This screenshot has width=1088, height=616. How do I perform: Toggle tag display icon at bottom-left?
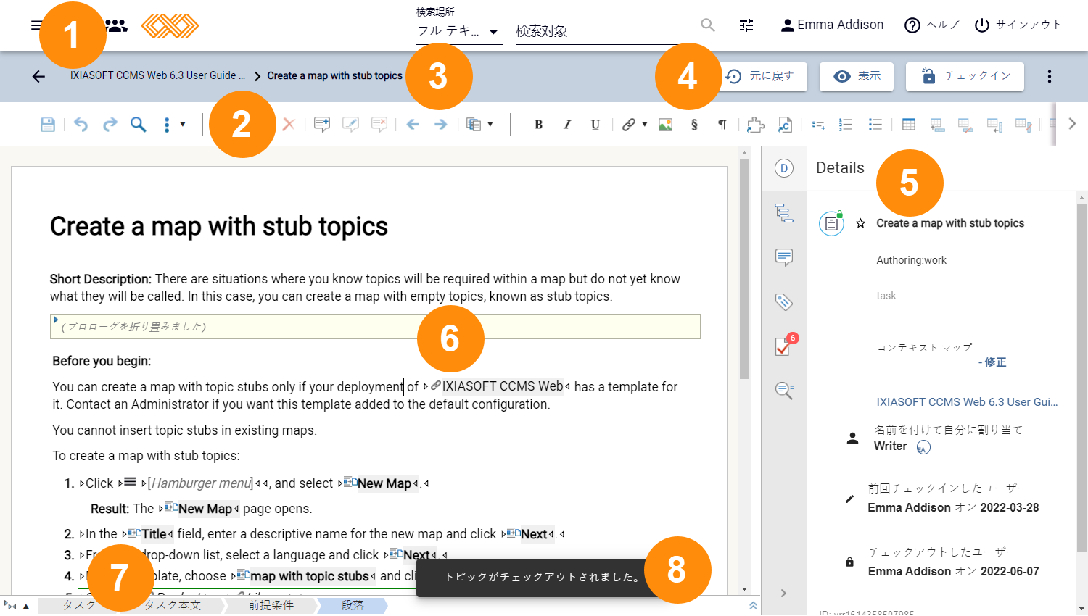10,606
